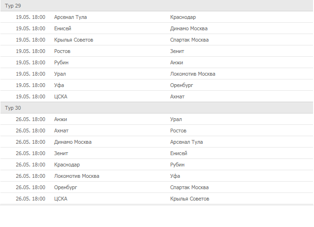Open home team Арсенал Тула in Тур 29

(x=71, y=17)
